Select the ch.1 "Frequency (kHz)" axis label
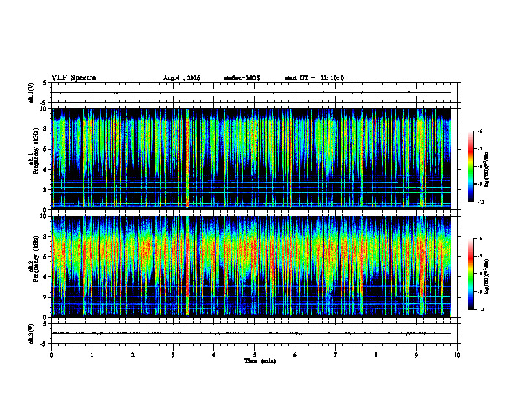This screenshot has height=398, width=515. pyautogui.click(x=36, y=151)
